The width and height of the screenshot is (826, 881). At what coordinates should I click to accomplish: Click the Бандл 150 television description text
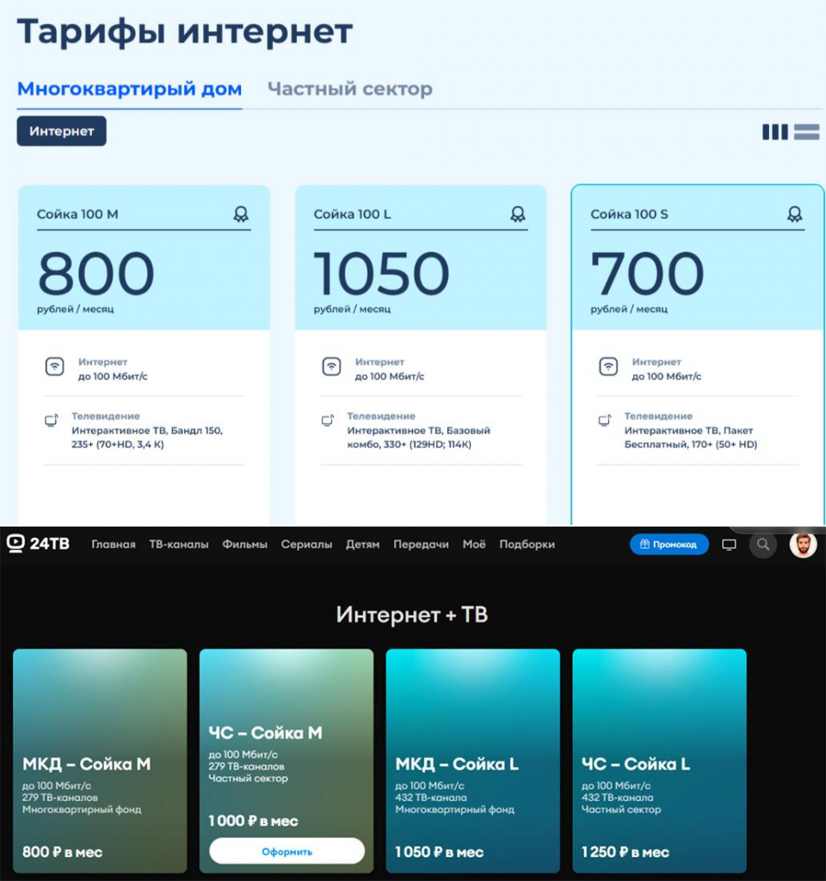pos(147,437)
